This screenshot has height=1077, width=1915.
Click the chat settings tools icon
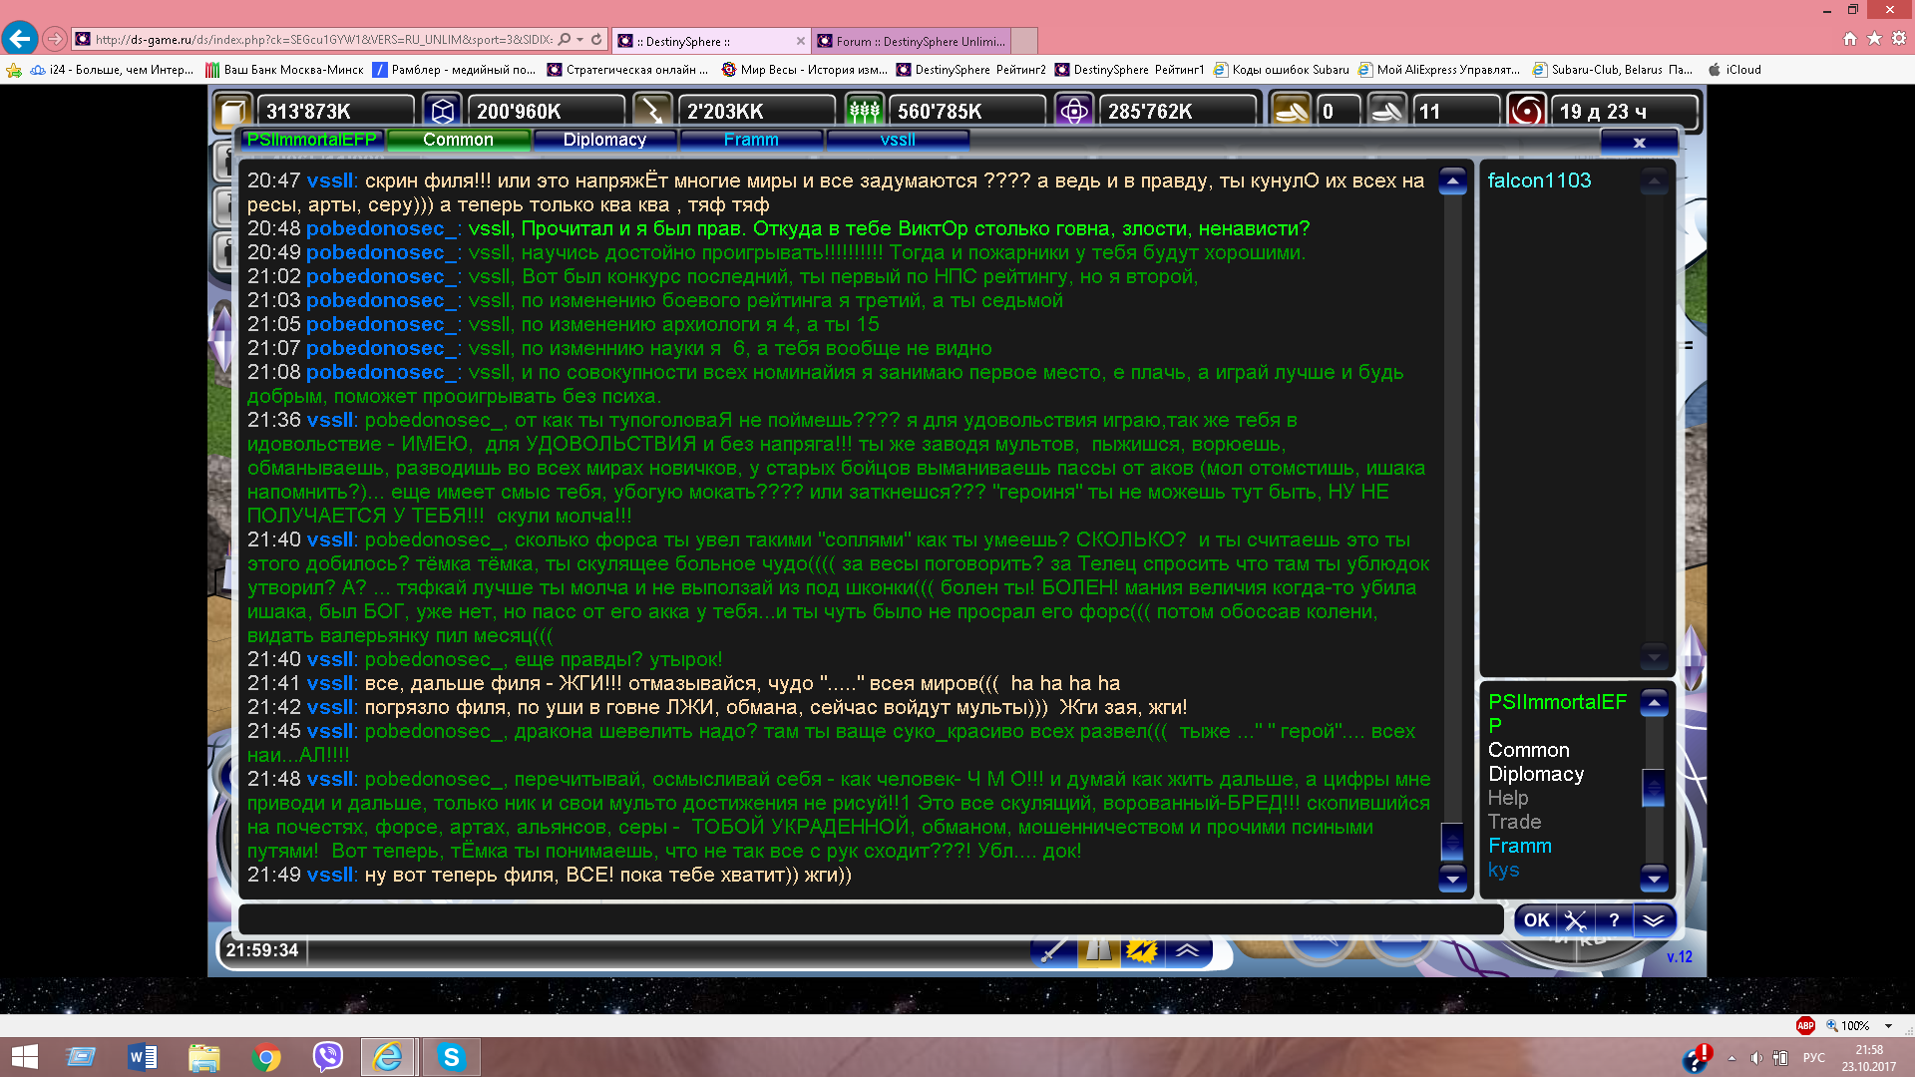(x=1575, y=920)
